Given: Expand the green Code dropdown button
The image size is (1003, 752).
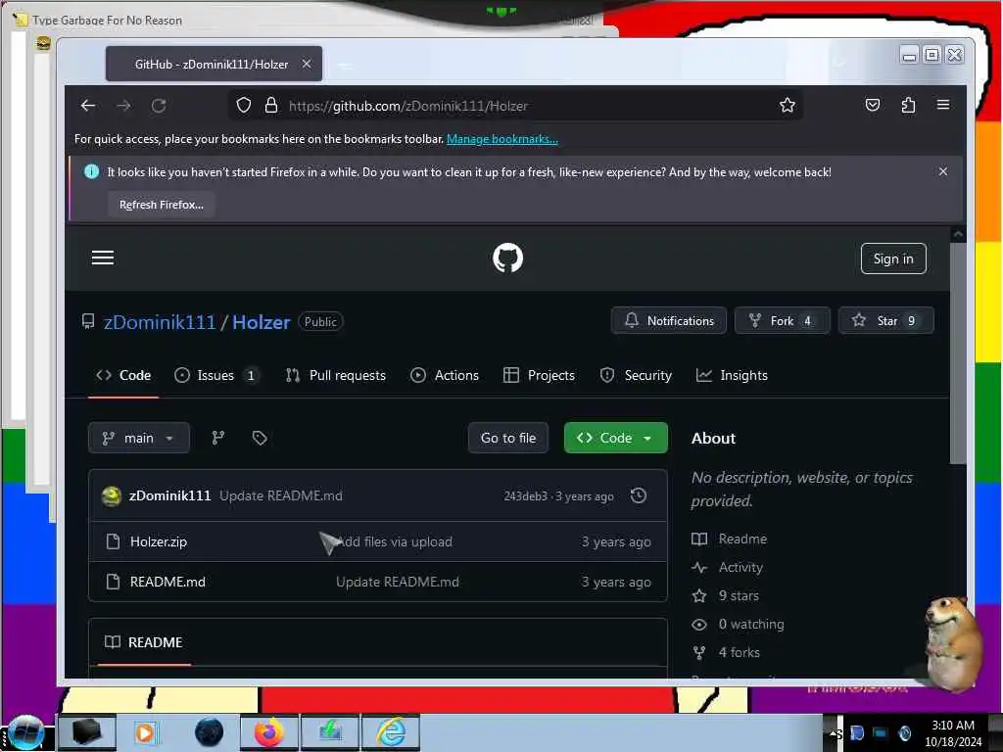Looking at the screenshot, I should click(x=615, y=438).
